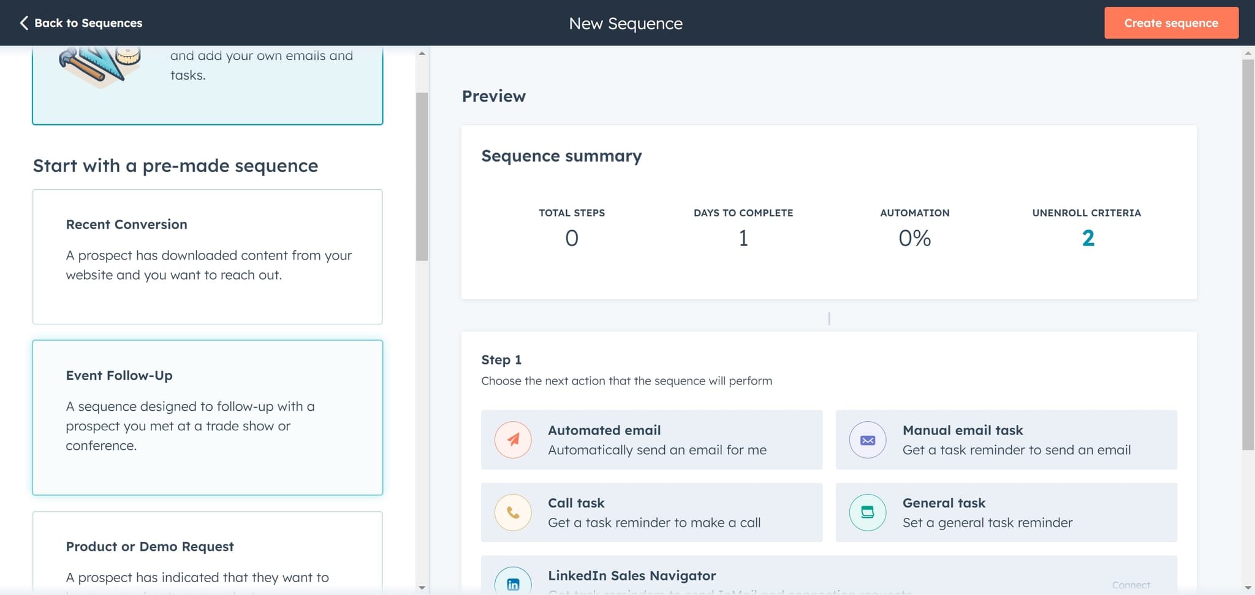Screen dimensions: 1255x595
Task: Select the Recent Conversion pre-made sequence
Action: 207,256
